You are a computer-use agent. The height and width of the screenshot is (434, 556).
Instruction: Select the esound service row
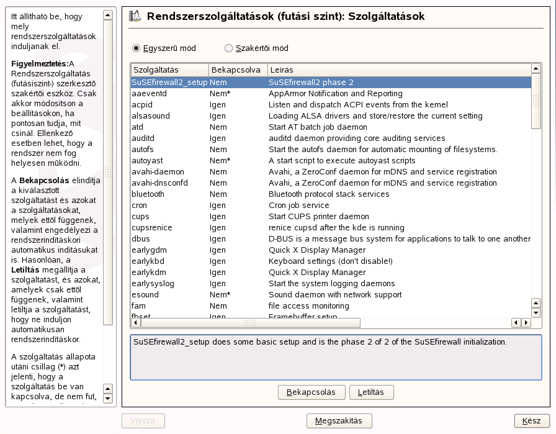coord(331,295)
